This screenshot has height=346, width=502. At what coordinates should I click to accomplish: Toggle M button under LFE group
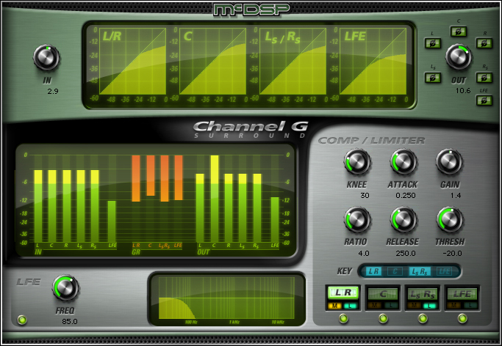point(454,306)
